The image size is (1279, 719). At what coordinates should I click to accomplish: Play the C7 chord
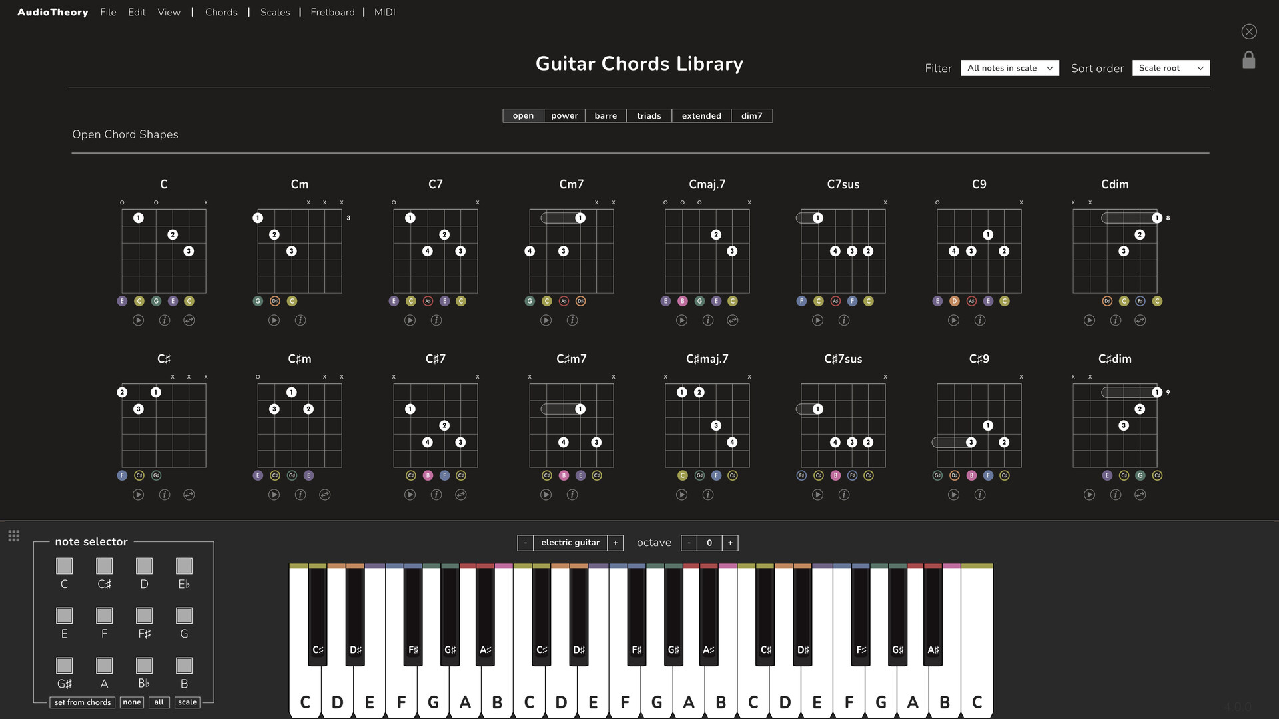coord(410,320)
